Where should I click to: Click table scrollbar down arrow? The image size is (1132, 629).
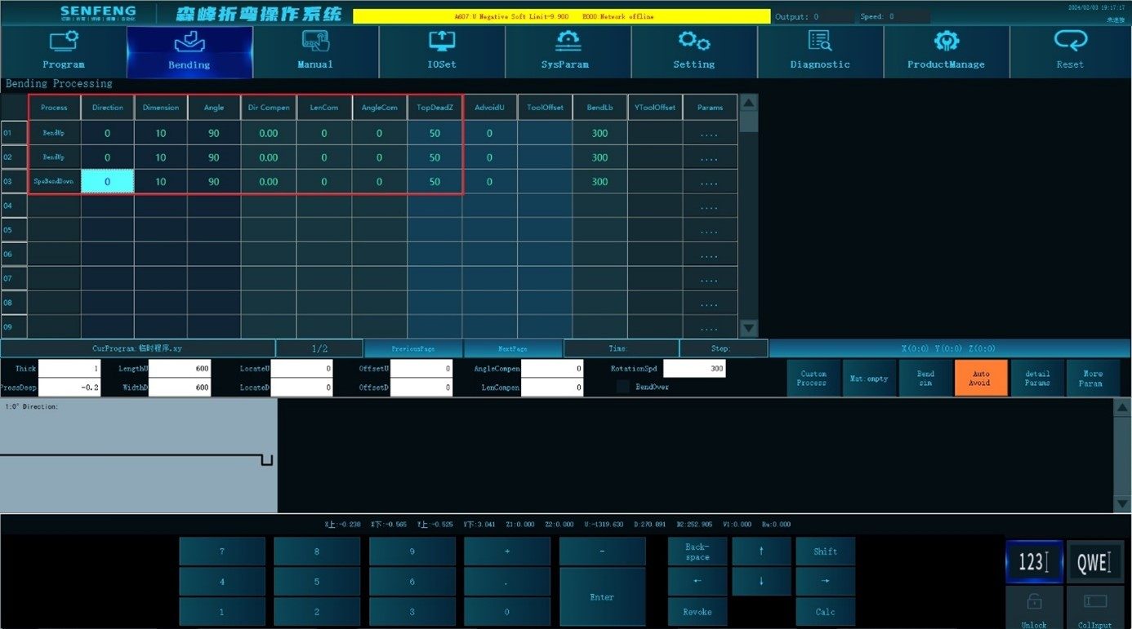tap(748, 328)
